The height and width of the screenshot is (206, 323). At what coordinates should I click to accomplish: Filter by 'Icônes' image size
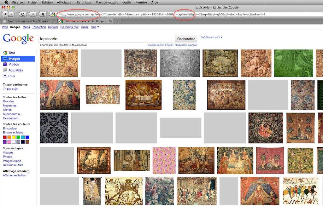point(7,110)
